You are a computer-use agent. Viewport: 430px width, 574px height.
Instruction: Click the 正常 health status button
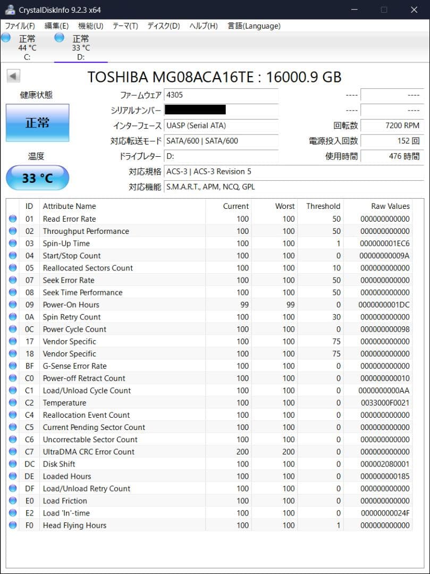[37, 123]
